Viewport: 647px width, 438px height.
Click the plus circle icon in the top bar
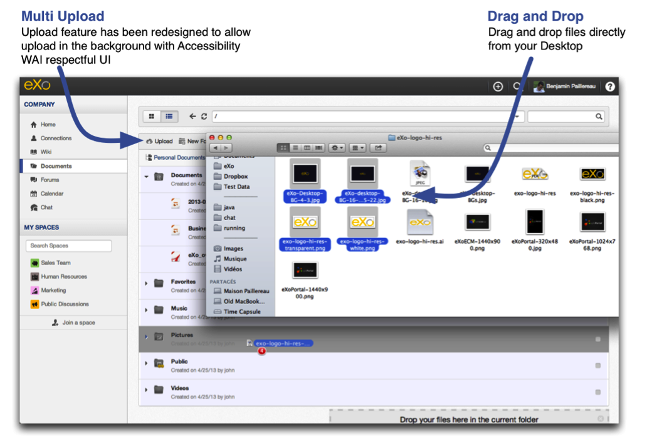pos(498,86)
